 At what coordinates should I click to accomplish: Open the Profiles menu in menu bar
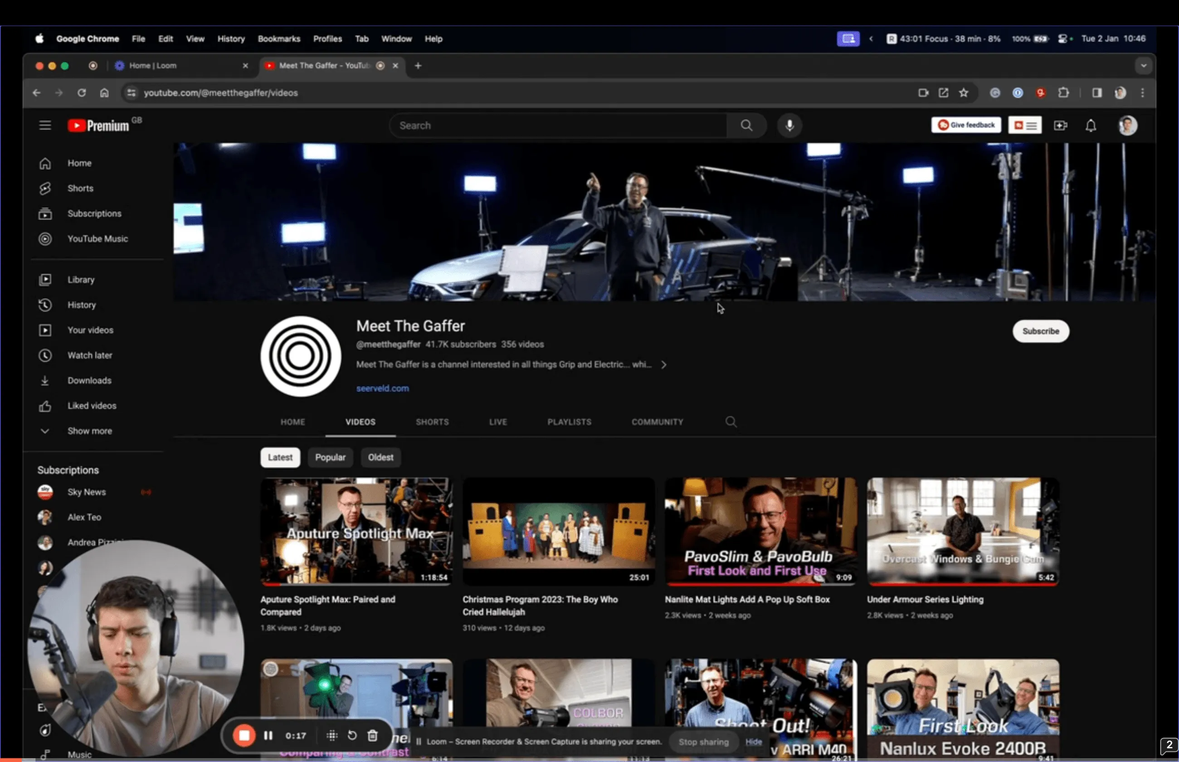(x=327, y=39)
